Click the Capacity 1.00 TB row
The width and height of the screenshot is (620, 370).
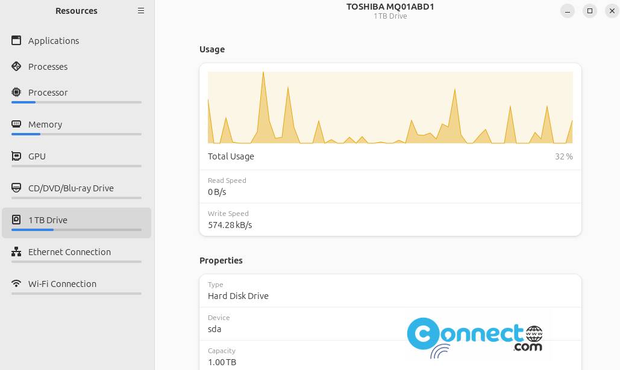tap(390, 356)
